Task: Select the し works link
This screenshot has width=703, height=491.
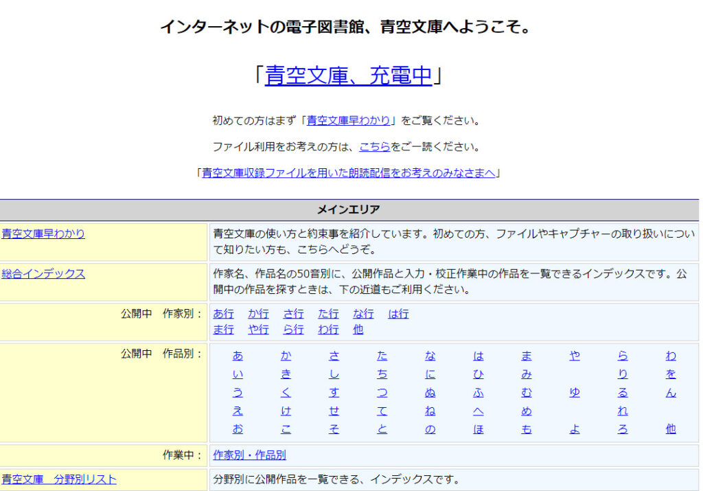Action: (x=334, y=374)
